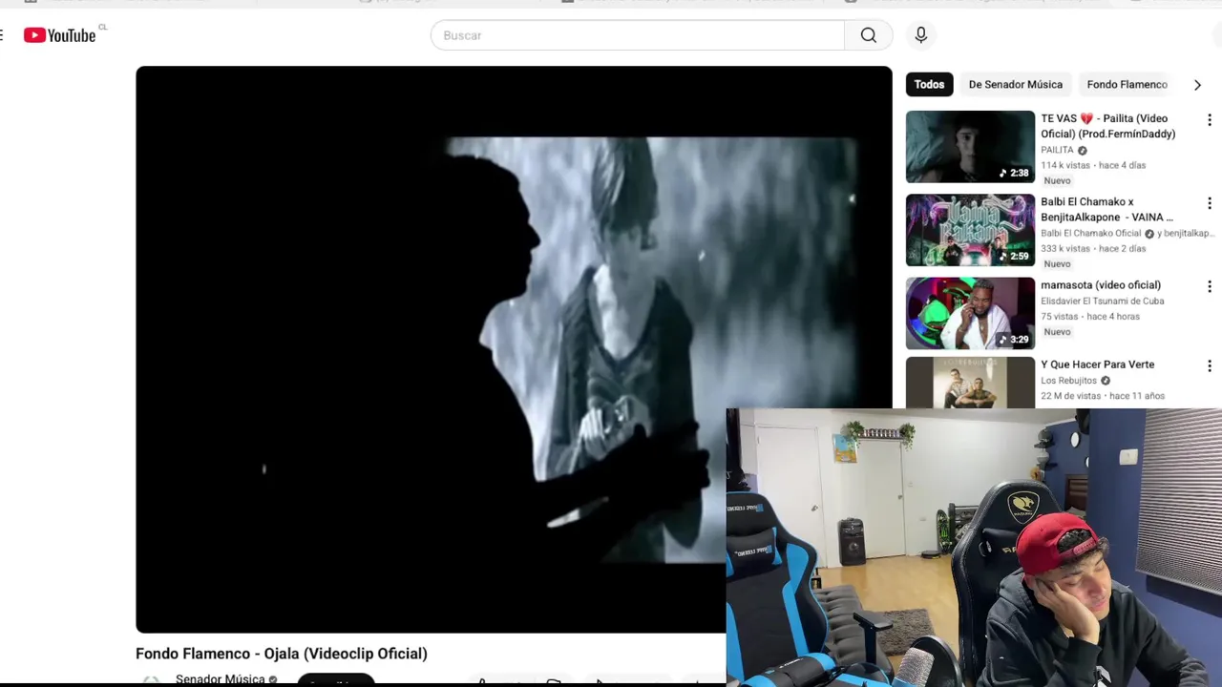Focus the Buscar search field
1222x687 pixels.
(638, 35)
